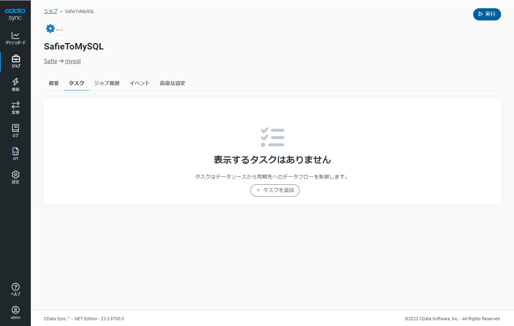The image size is (514, 326).
Task: Open the ジョブ jobs section in sidebar
Action: tap(15, 62)
